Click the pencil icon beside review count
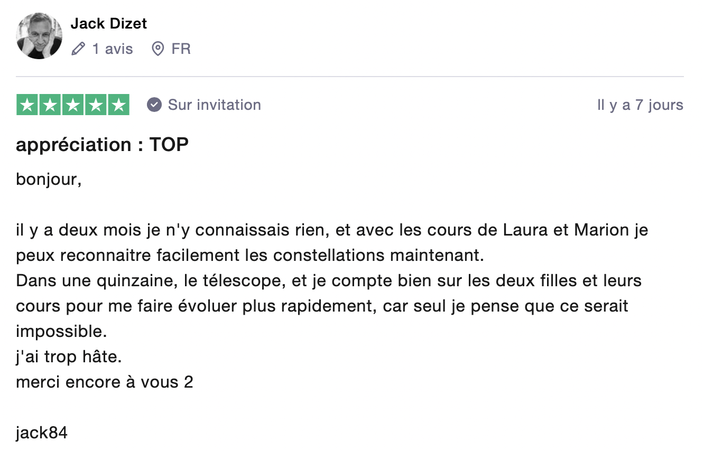Viewport: 704px width, 451px height. [x=78, y=49]
